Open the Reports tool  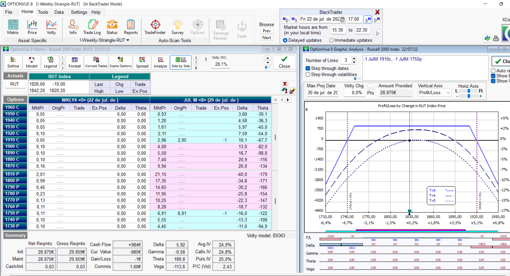click(131, 27)
